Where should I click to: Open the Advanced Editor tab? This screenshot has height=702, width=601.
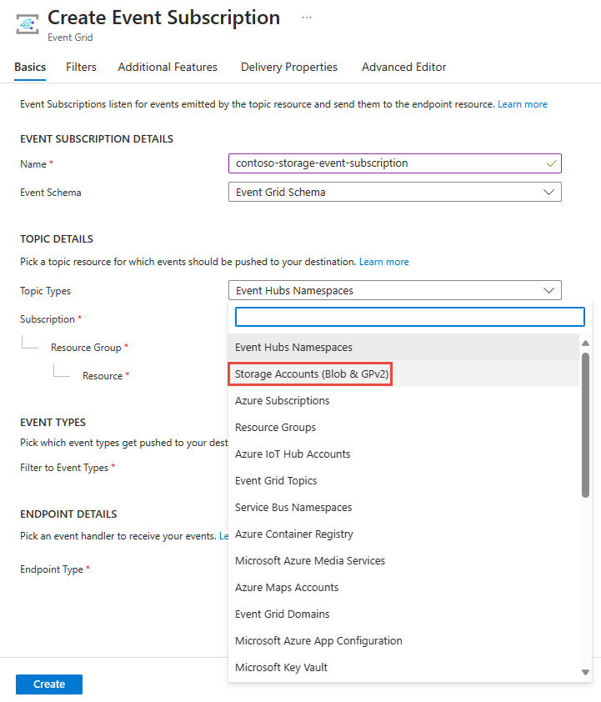[403, 67]
